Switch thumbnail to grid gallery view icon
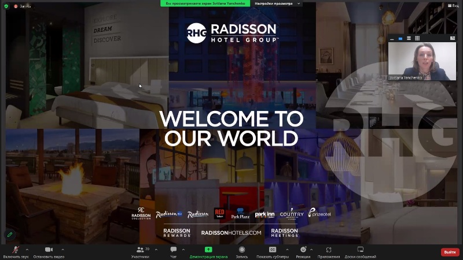Image resolution: width=463 pixels, height=260 pixels. 417,38
